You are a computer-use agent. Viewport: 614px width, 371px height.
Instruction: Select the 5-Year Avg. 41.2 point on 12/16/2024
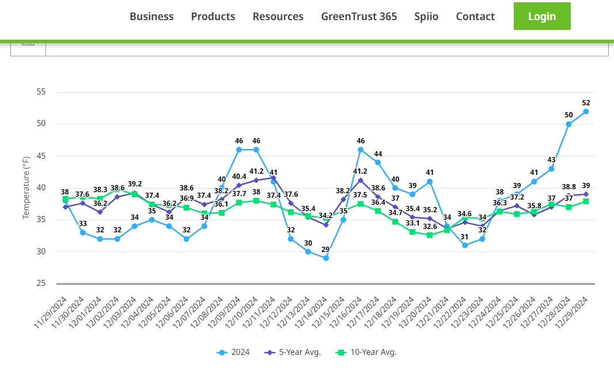pyautogui.click(x=361, y=180)
